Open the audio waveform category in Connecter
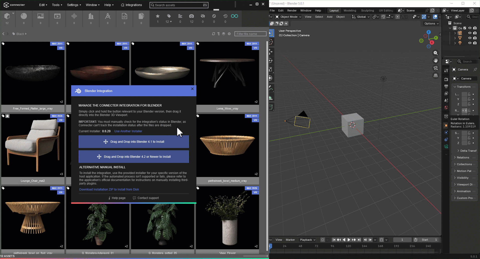This screenshot has height=259, width=480. click(74, 16)
